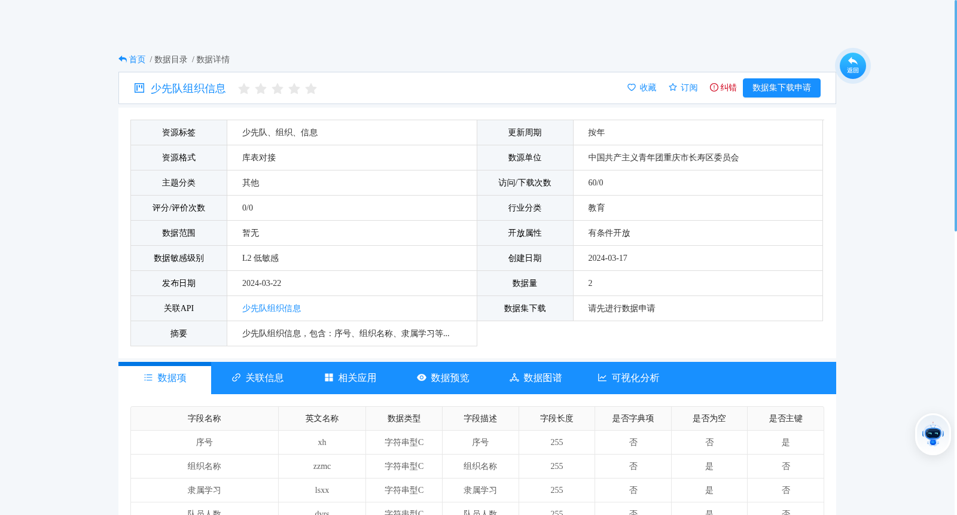Click the 0/0 rating count value
The image size is (957, 515).
(x=248, y=208)
